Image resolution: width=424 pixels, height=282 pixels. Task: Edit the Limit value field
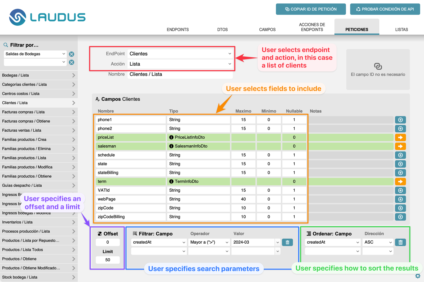108,260
